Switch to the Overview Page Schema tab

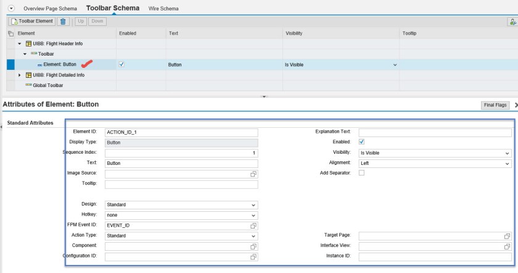pyautogui.click(x=50, y=9)
